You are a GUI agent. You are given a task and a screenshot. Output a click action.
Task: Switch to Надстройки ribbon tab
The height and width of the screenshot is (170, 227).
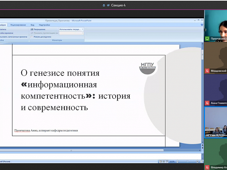click(x=44, y=25)
